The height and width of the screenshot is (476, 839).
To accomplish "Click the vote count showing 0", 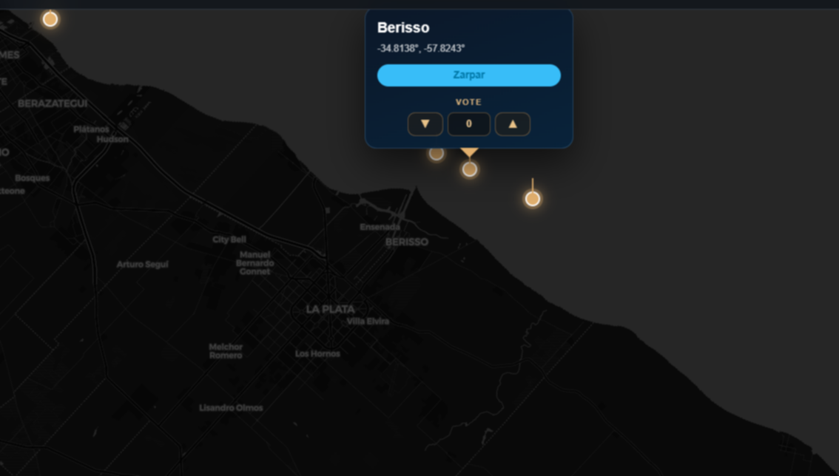I will click(x=468, y=124).
